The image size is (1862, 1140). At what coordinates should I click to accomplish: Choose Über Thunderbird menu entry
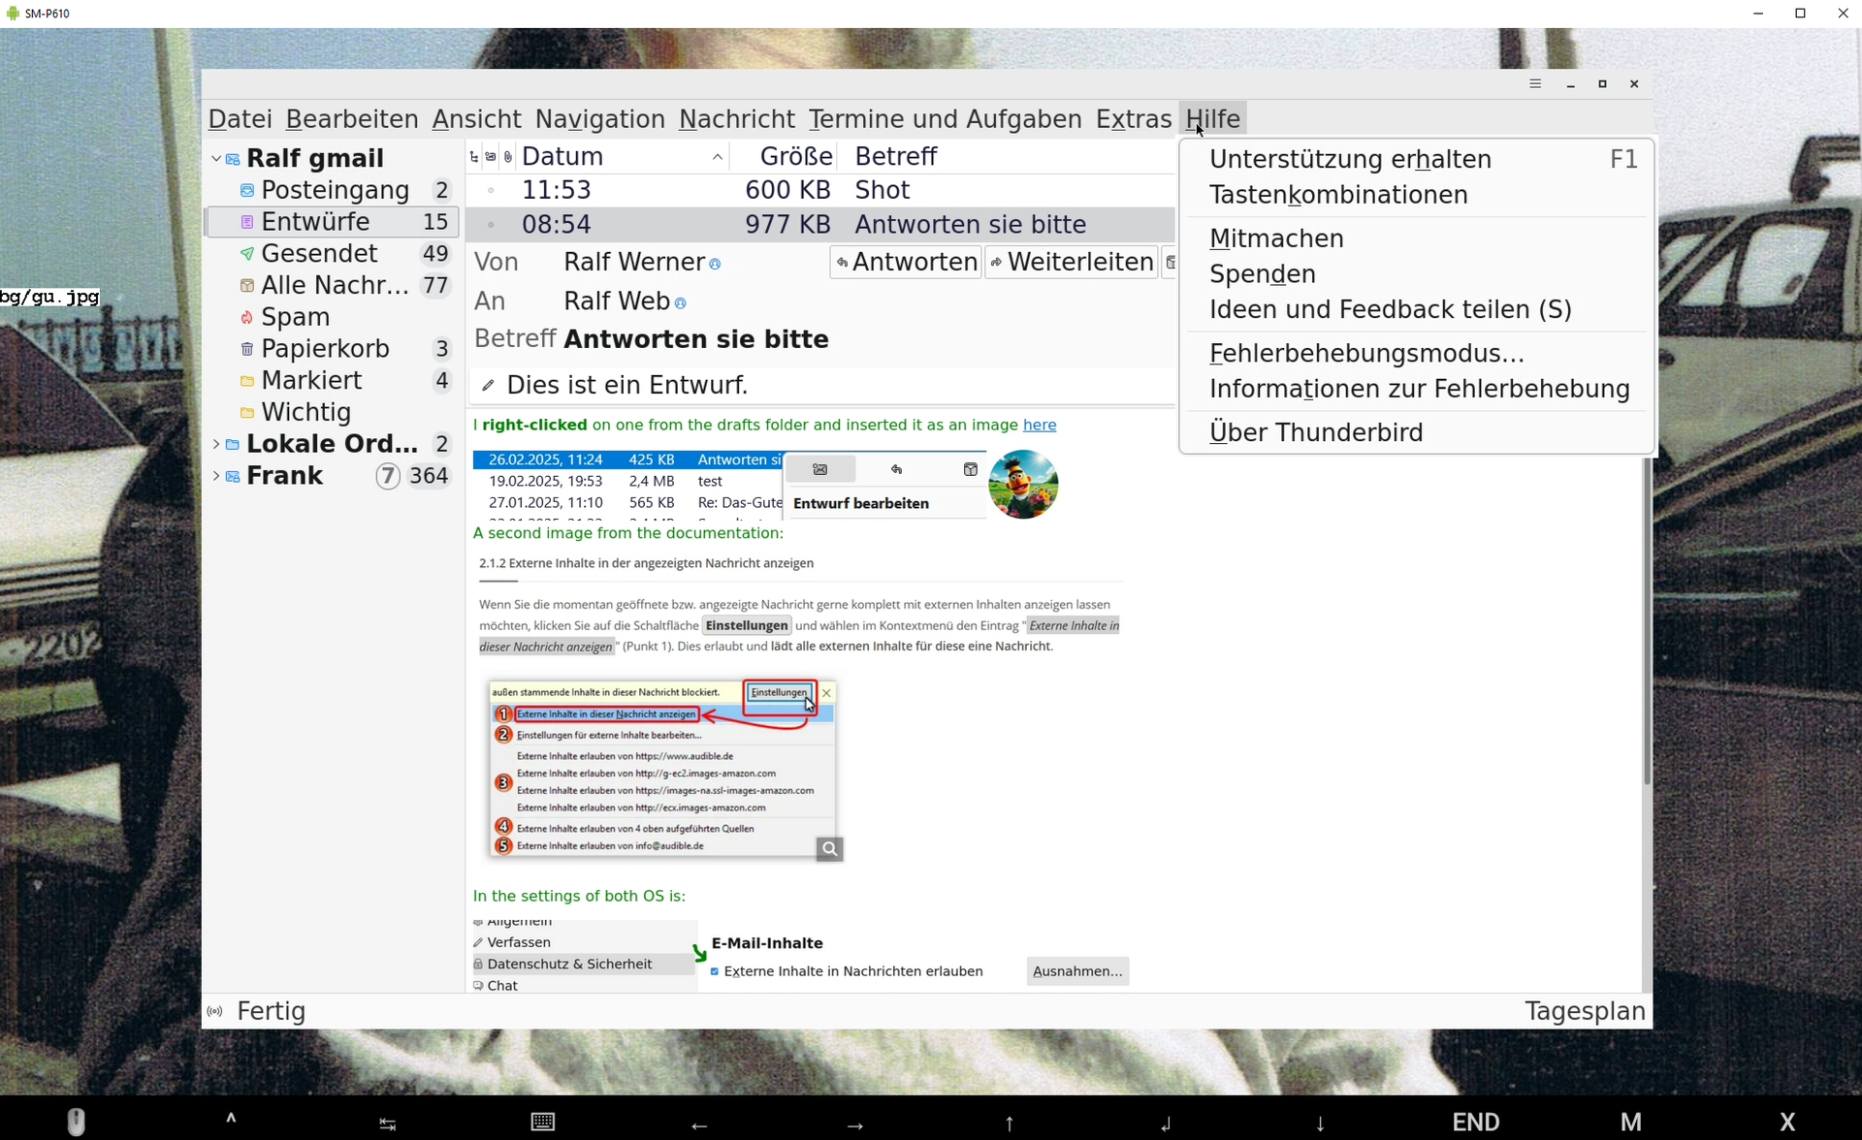point(1316,432)
